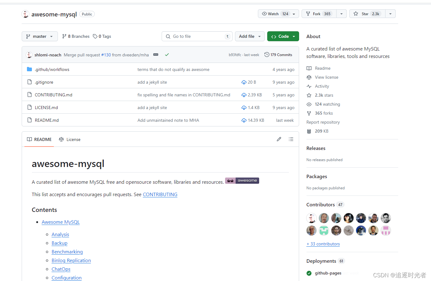Image resolution: width=431 pixels, height=281 pixels.
Task: Click the download icon beside .gitignore's 20 B size
Action: (x=244, y=82)
